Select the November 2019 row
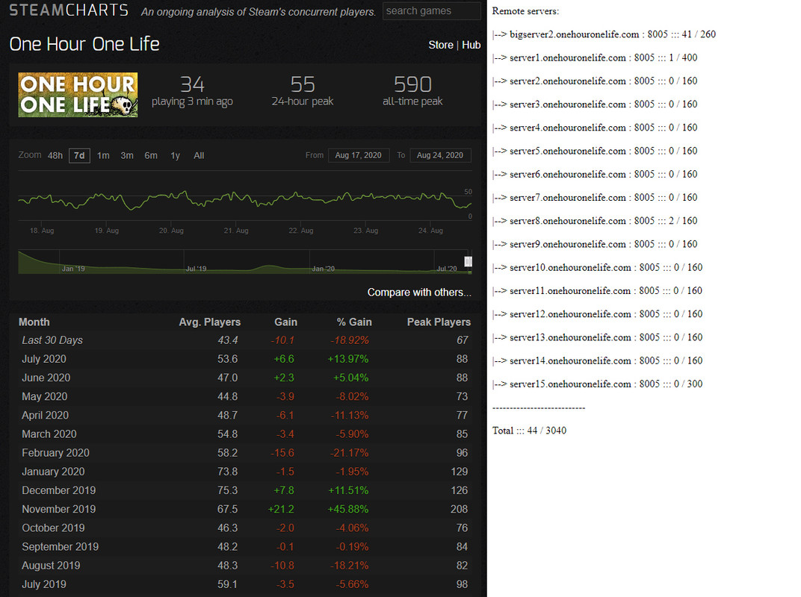The height and width of the screenshot is (597, 801). (244, 509)
